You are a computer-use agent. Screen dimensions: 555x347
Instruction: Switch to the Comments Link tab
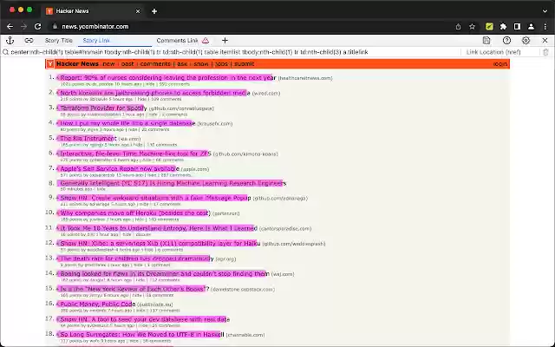tap(177, 41)
